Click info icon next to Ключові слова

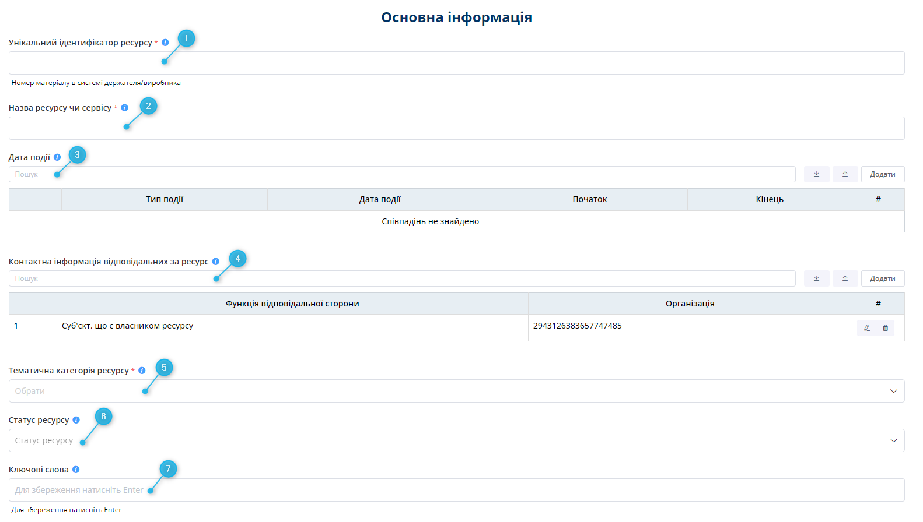point(76,470)
